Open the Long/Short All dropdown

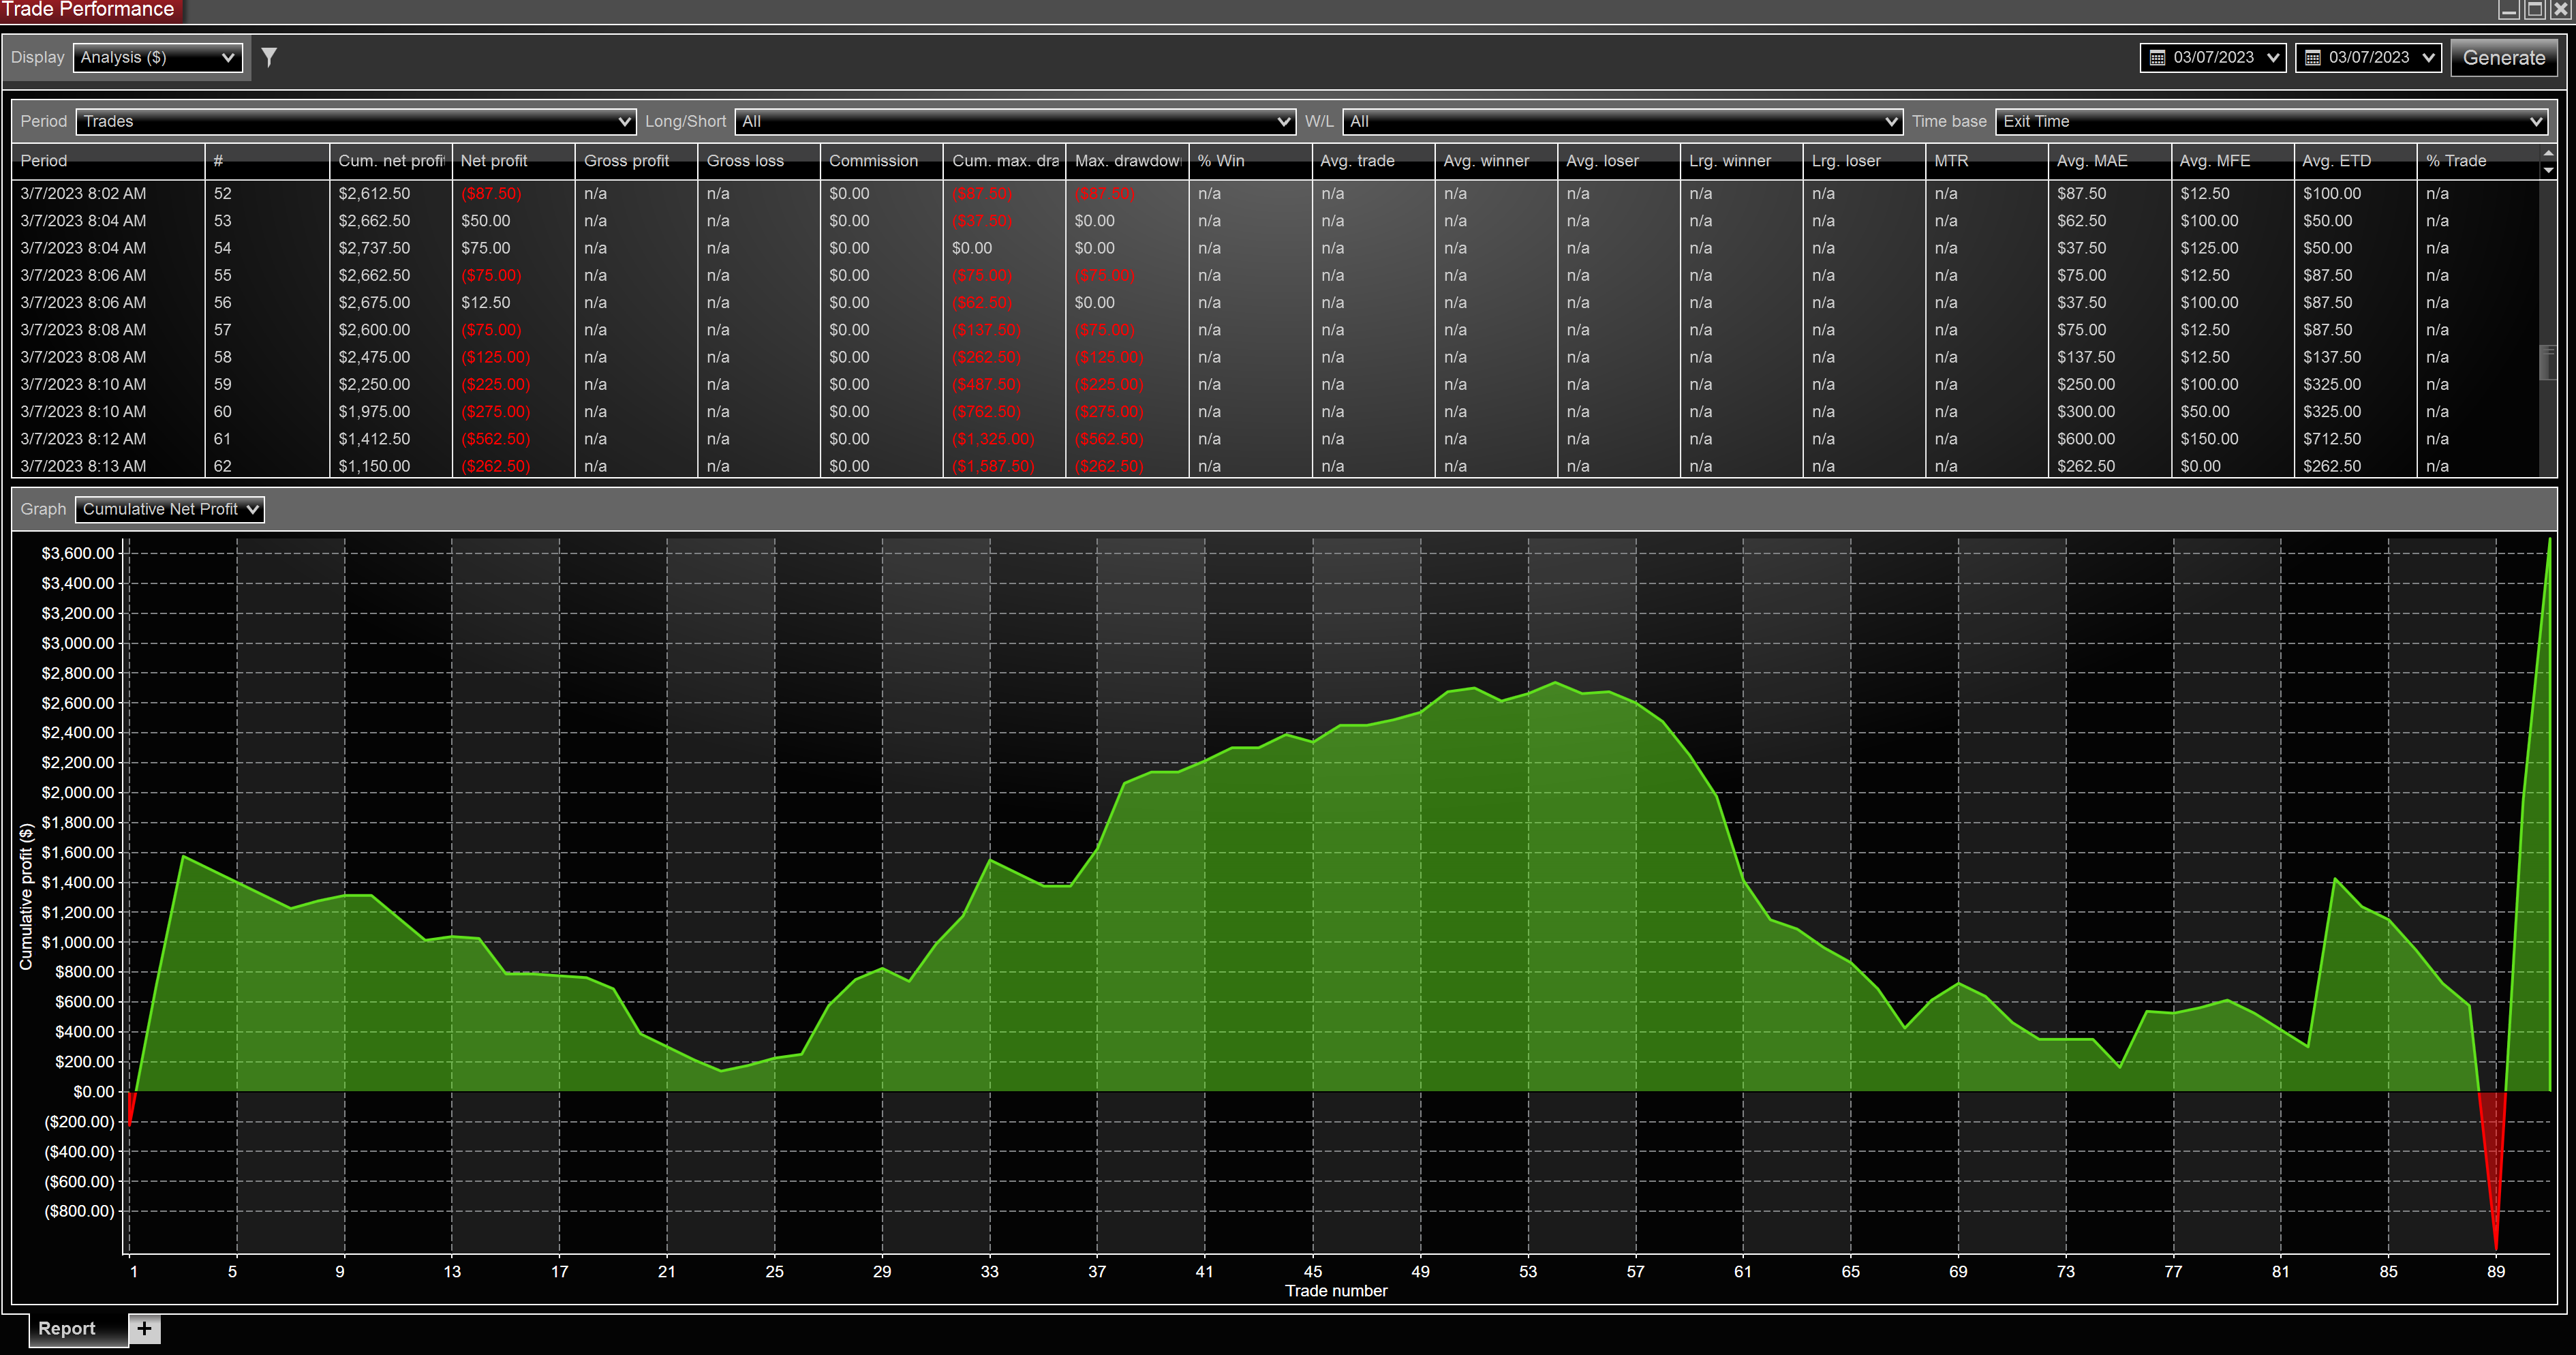(1015, 121)
